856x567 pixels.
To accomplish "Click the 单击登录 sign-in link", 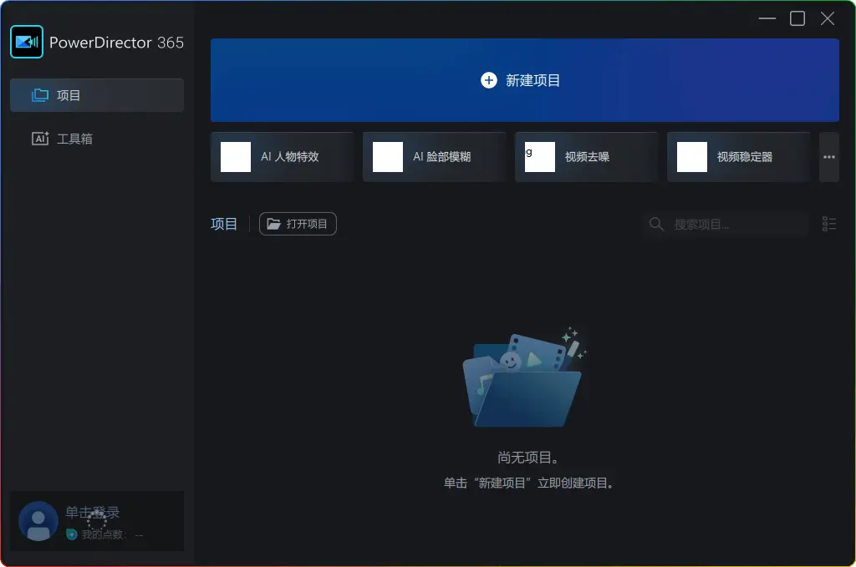I will 93,512.
